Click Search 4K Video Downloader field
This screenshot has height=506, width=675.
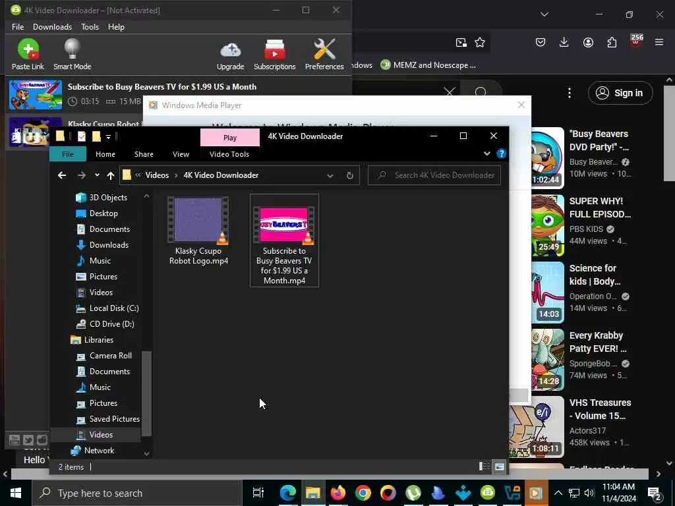click(434, 175)
